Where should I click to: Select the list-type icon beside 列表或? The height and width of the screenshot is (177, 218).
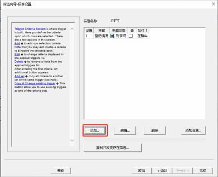[x=112, y=36]
